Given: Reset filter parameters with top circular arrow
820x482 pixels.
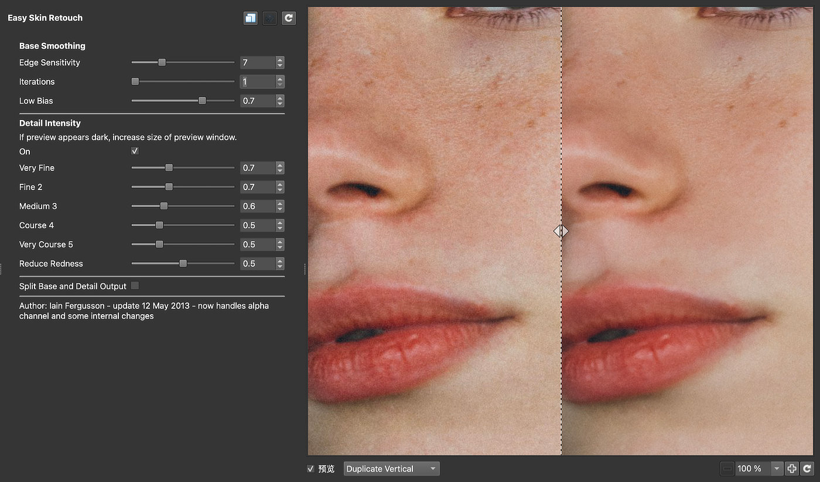Looking at the screenshot, I should (x=288, y=18).
